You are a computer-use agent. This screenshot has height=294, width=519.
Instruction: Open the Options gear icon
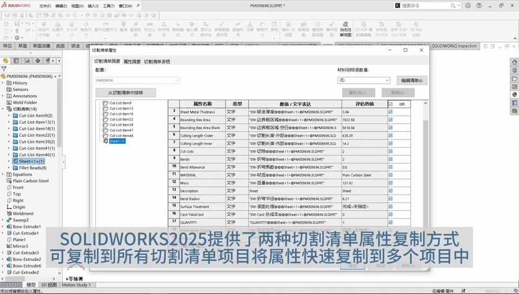coord(17,38)
